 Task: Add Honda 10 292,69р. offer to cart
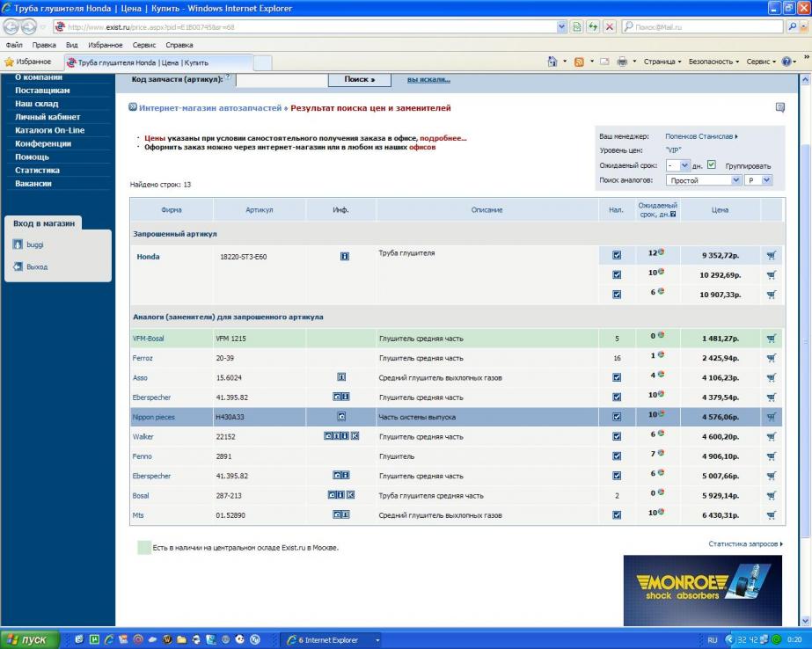(x=771, y=275)
